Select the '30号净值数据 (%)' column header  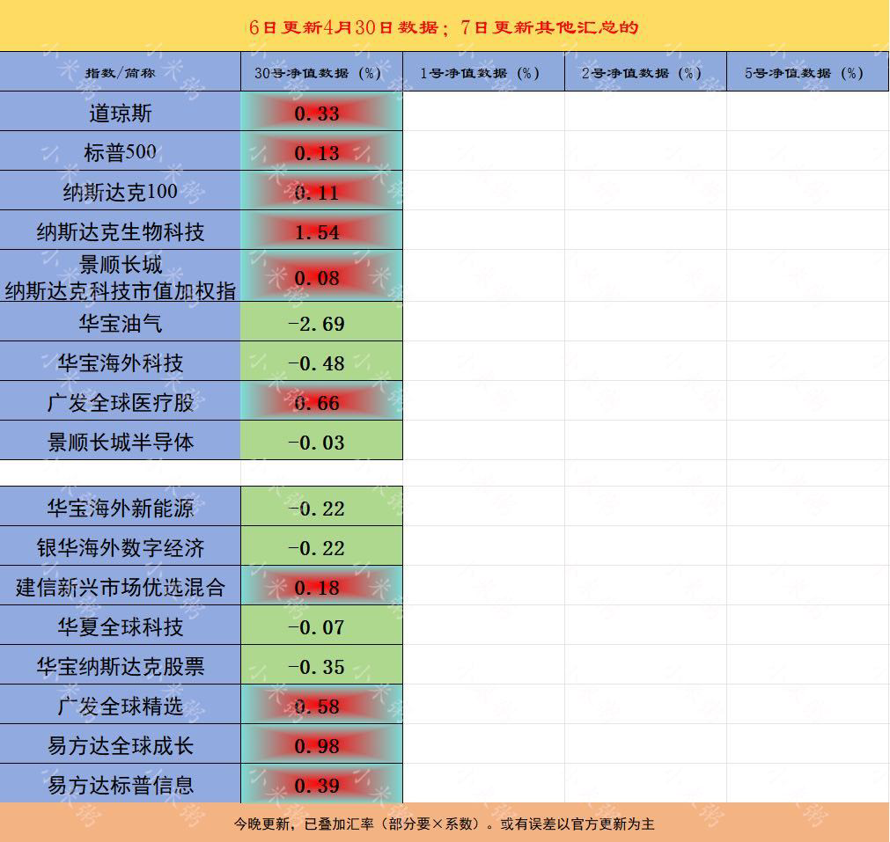coord(322,72)
